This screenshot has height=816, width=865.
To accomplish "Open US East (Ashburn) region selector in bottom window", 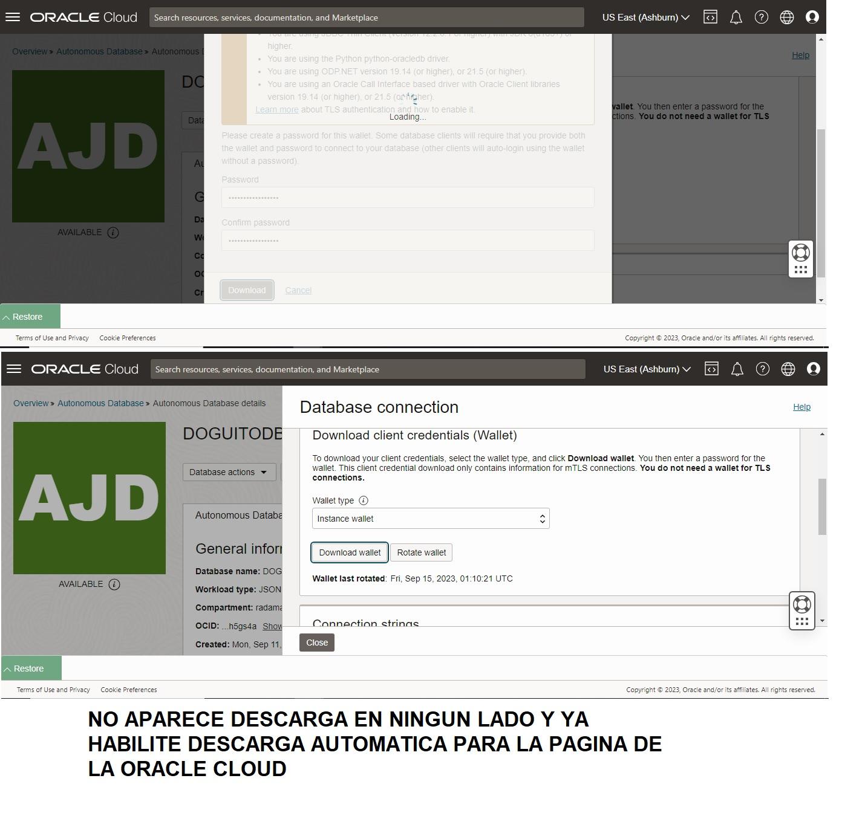I will (x=647, y=369).
